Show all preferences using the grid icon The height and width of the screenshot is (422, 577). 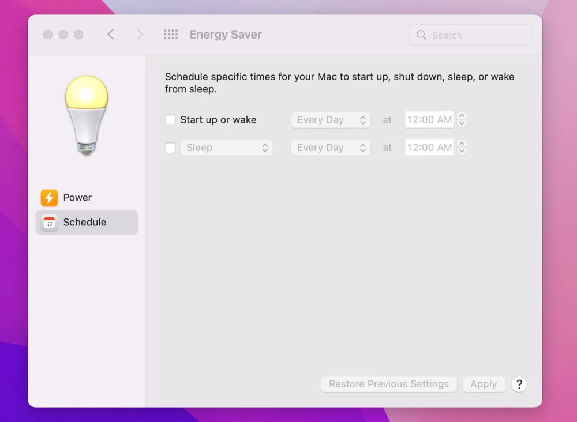[x=171, y=35]
